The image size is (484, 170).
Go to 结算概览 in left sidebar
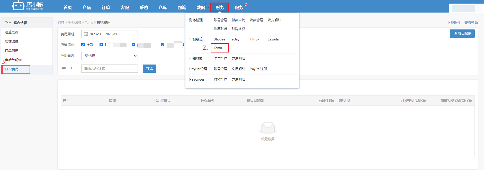pos(12,32)
